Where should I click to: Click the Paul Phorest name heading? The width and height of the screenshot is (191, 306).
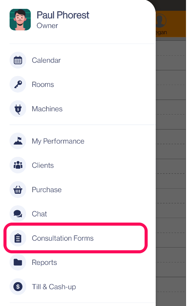63,15
